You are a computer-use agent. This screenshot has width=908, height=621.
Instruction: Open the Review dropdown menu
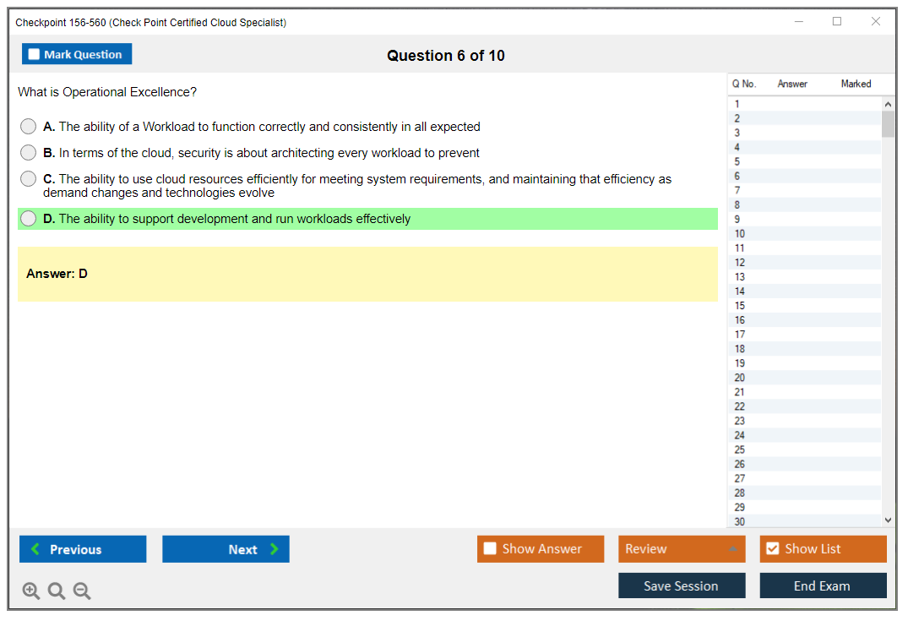tap(682, 549)
